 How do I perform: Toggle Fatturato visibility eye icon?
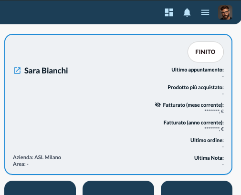(158, 105)
